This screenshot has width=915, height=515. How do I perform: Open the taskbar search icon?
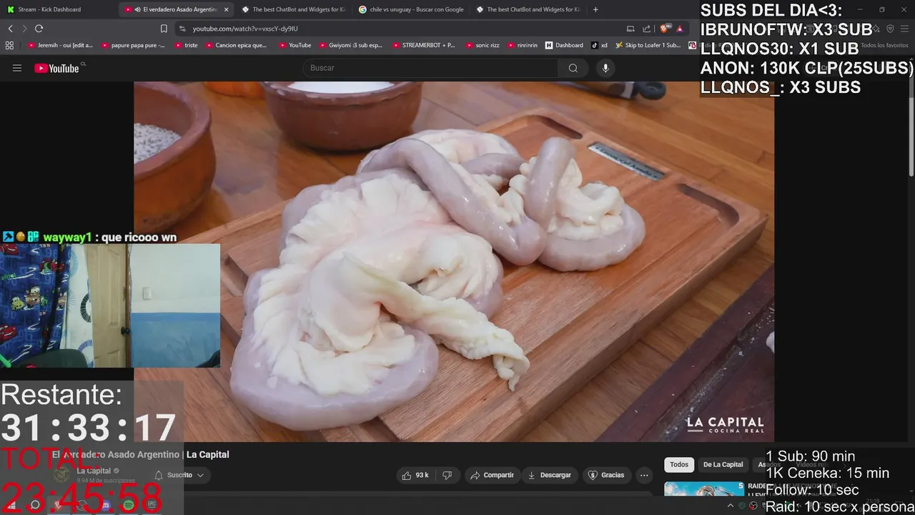click(x=34, y=505)
